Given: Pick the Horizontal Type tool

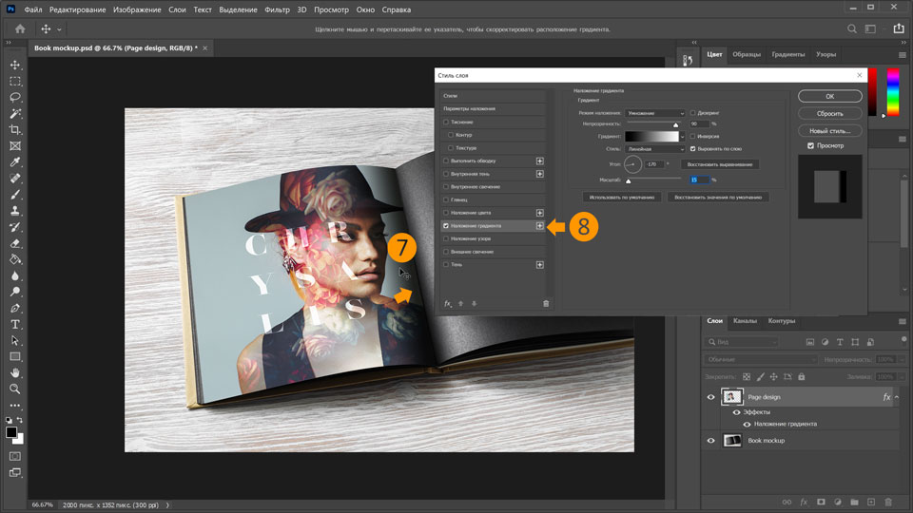Looking at the screenshot, I should tap(15, 324).
